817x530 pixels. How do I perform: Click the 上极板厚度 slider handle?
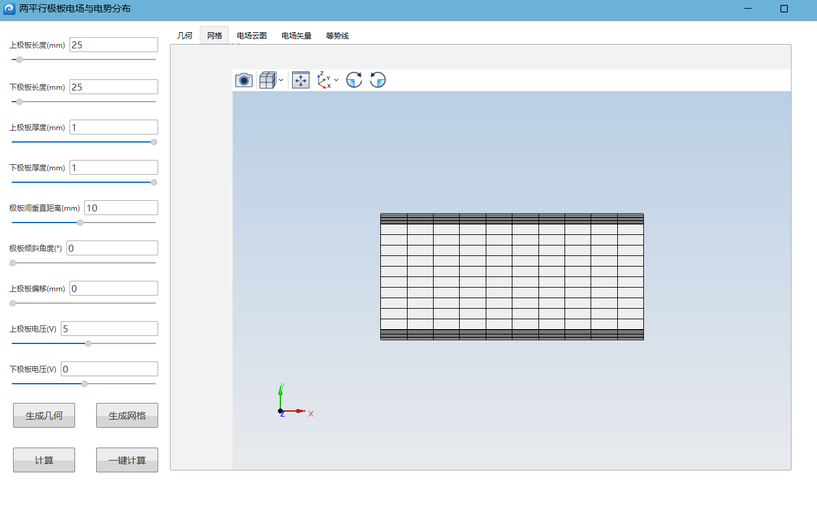[x=154, y=142]
